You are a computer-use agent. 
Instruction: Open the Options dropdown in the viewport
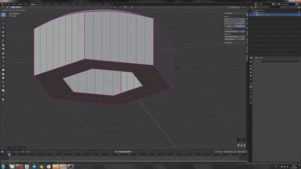tap(244, 8)
